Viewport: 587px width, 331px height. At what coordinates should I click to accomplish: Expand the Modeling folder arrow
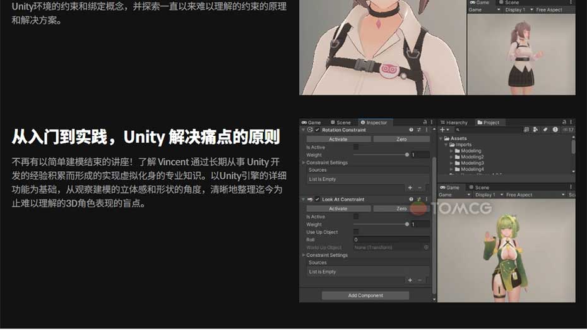tap(451, 151)
